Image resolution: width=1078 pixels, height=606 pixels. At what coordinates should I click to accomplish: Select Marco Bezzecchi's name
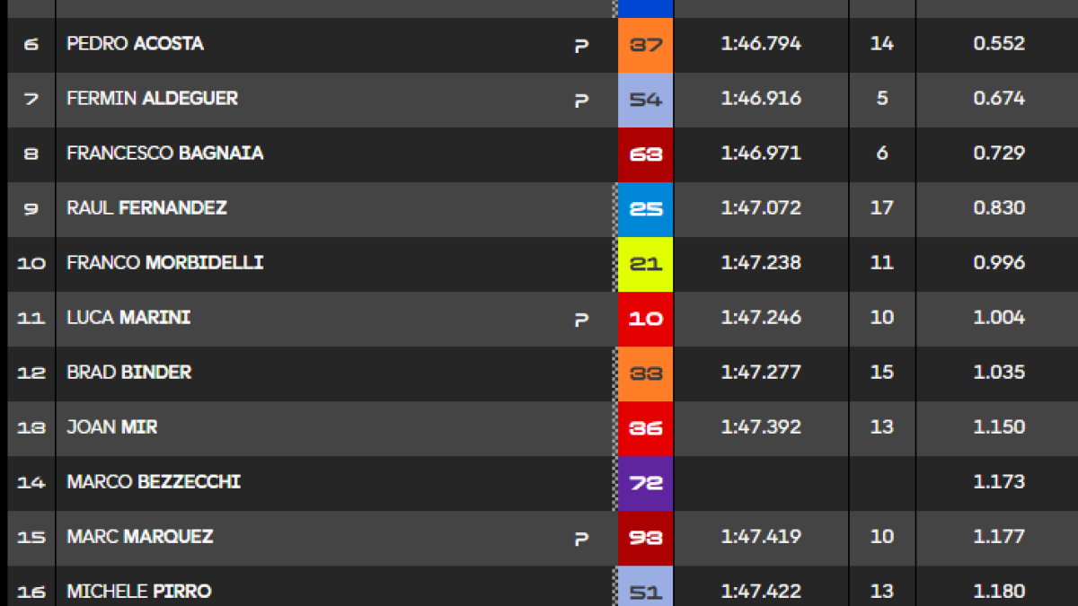click(154, 482)
